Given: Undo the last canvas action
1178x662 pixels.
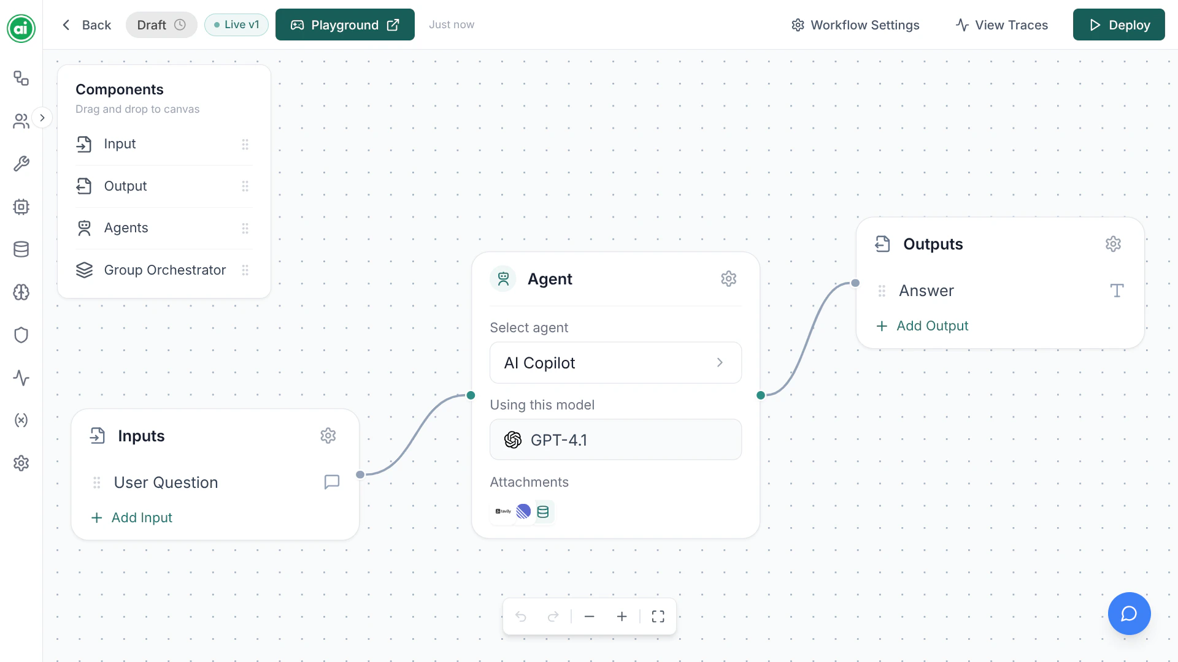Looking at the screenshot, I should pos(521,616).
